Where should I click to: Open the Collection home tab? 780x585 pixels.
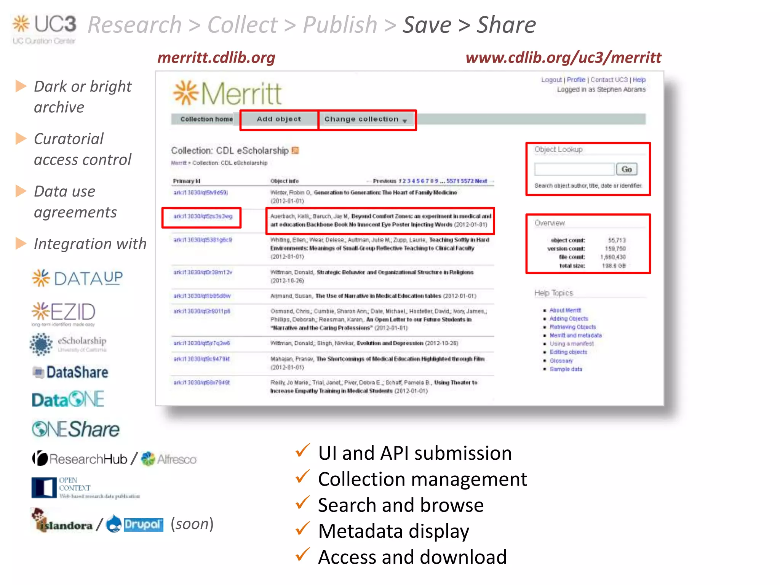(206, 119)
